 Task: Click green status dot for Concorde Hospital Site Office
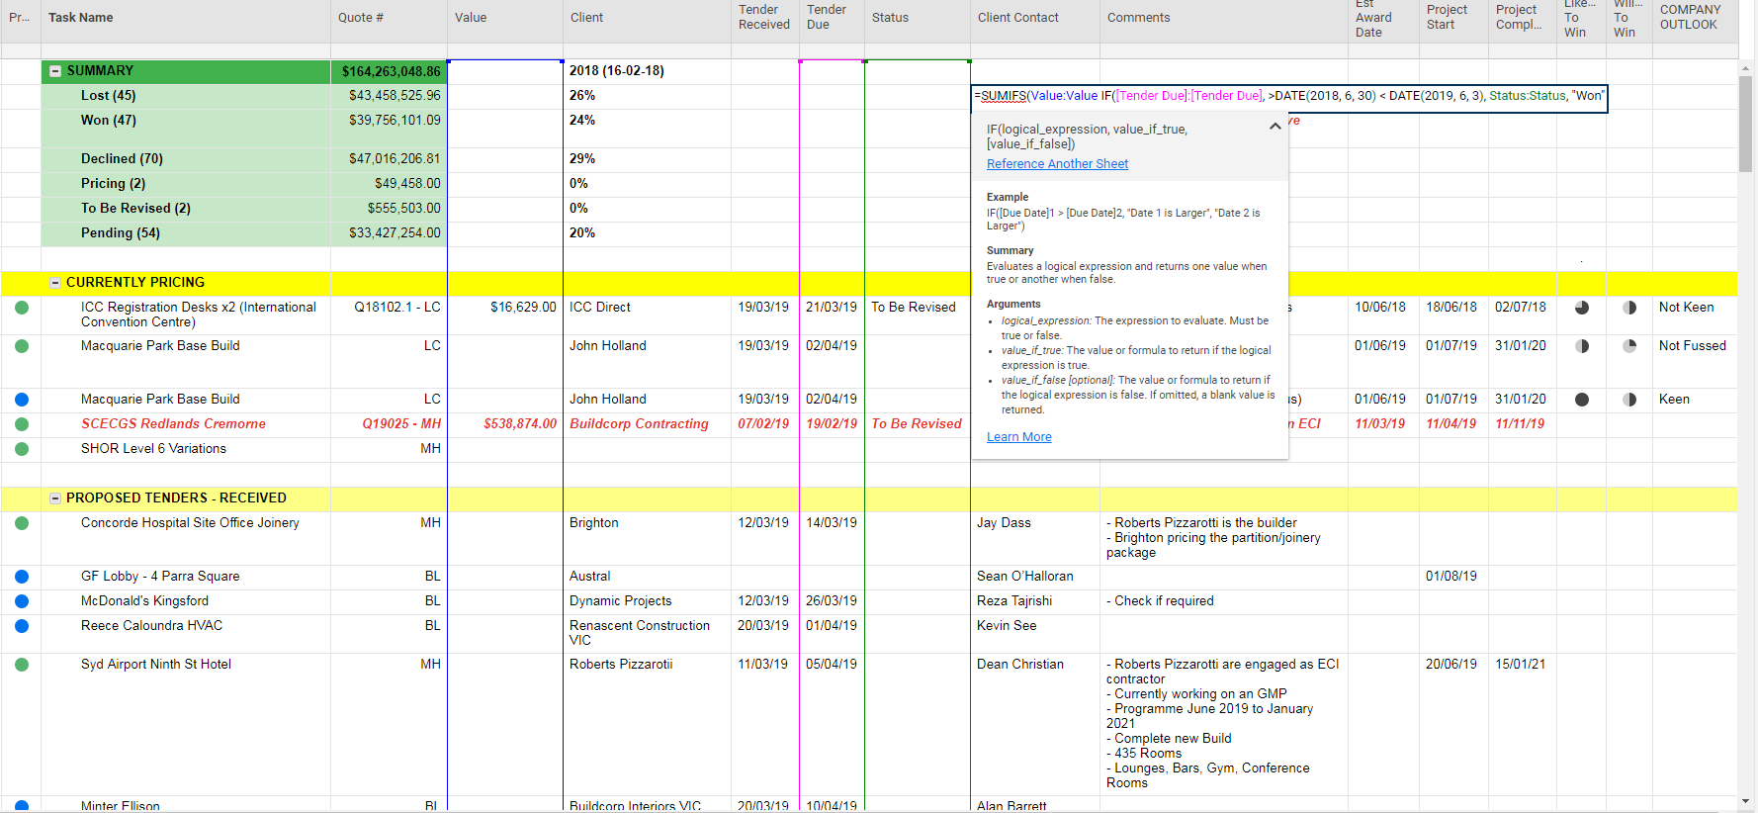pos(22,523)
